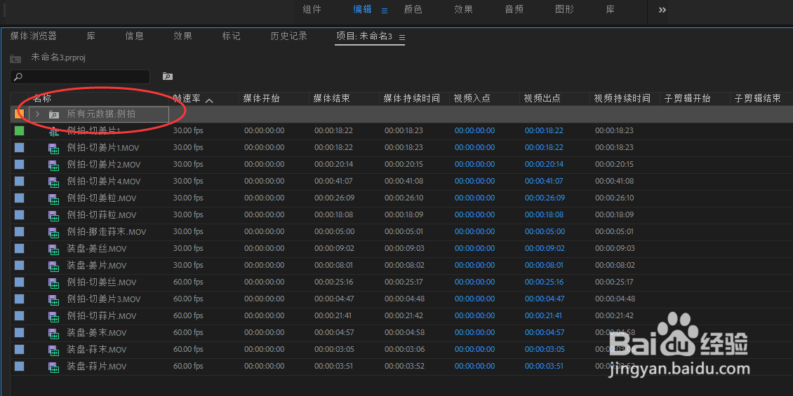Click the clip icon of 侧拍-切姜丝.MOV
The height and width of the screenshot is (396, 793).
(x=53, y=282)
